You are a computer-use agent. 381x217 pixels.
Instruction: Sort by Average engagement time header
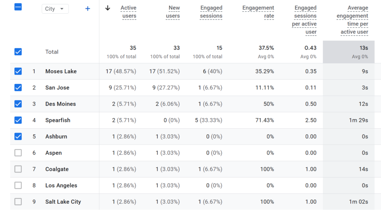click(352, 20)
